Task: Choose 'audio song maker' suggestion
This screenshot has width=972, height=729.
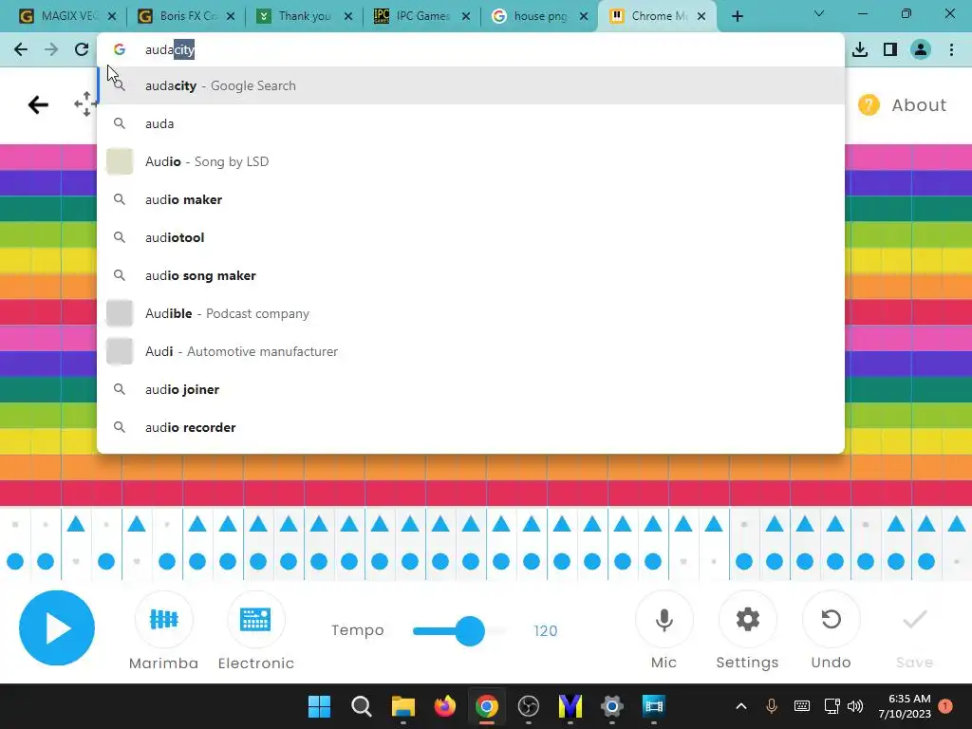Action: (471, 275)
